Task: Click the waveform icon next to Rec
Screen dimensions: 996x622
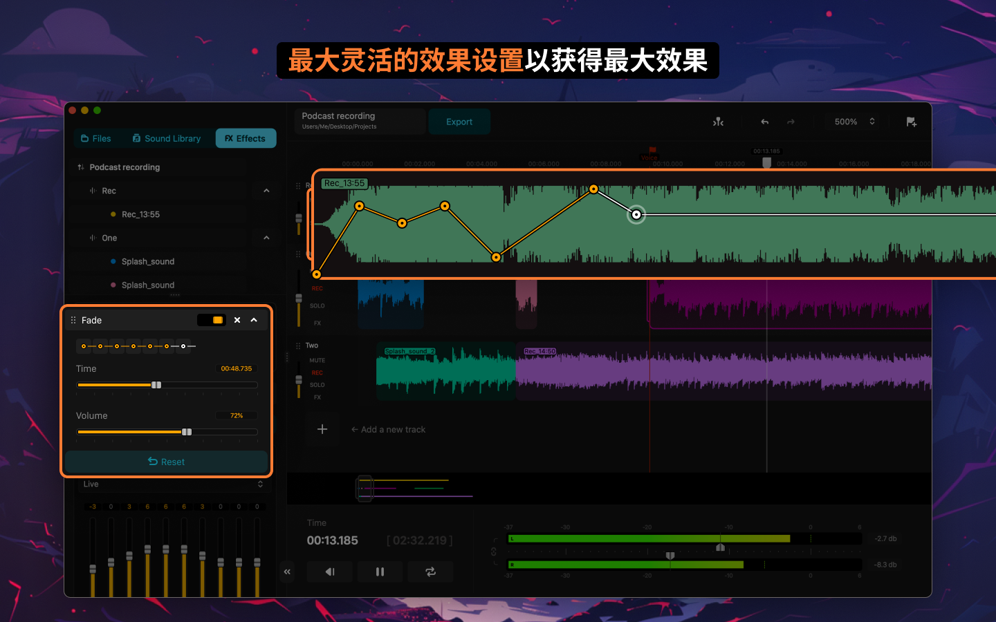Action: (93, 191)
